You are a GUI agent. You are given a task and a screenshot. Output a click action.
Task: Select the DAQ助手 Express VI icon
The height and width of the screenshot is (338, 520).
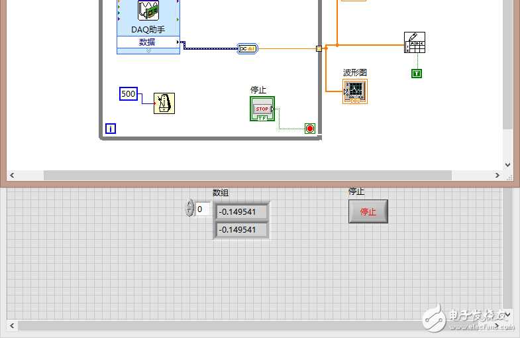(x=148, y=11)
